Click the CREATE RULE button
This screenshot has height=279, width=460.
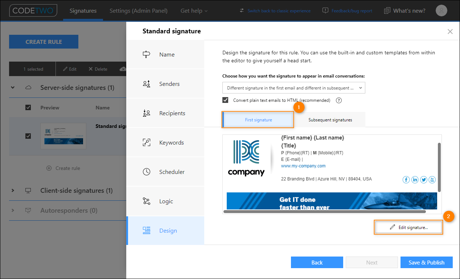point(44,42)
